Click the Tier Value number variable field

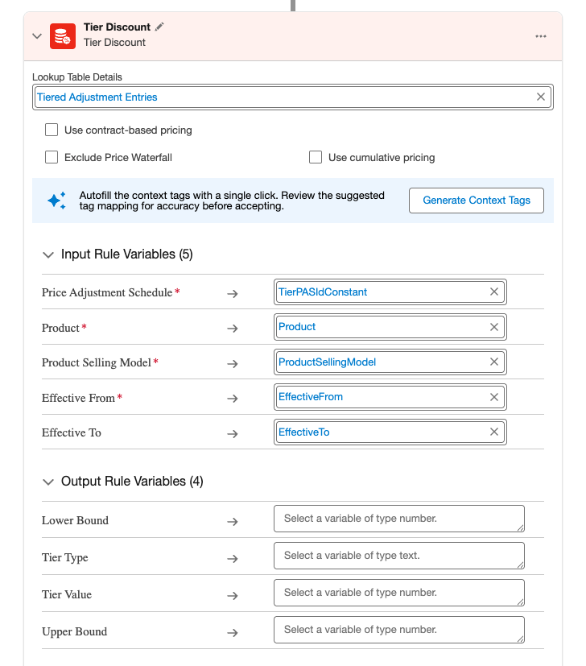point(399,593)
